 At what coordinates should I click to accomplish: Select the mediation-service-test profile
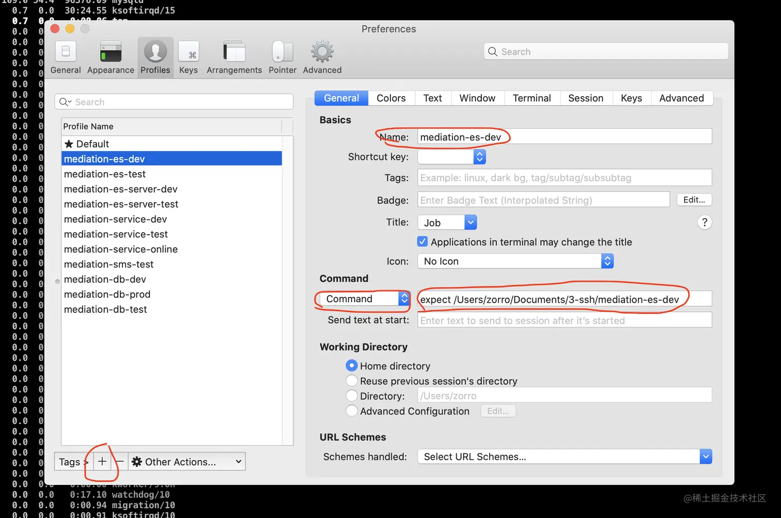pos(171,234)
